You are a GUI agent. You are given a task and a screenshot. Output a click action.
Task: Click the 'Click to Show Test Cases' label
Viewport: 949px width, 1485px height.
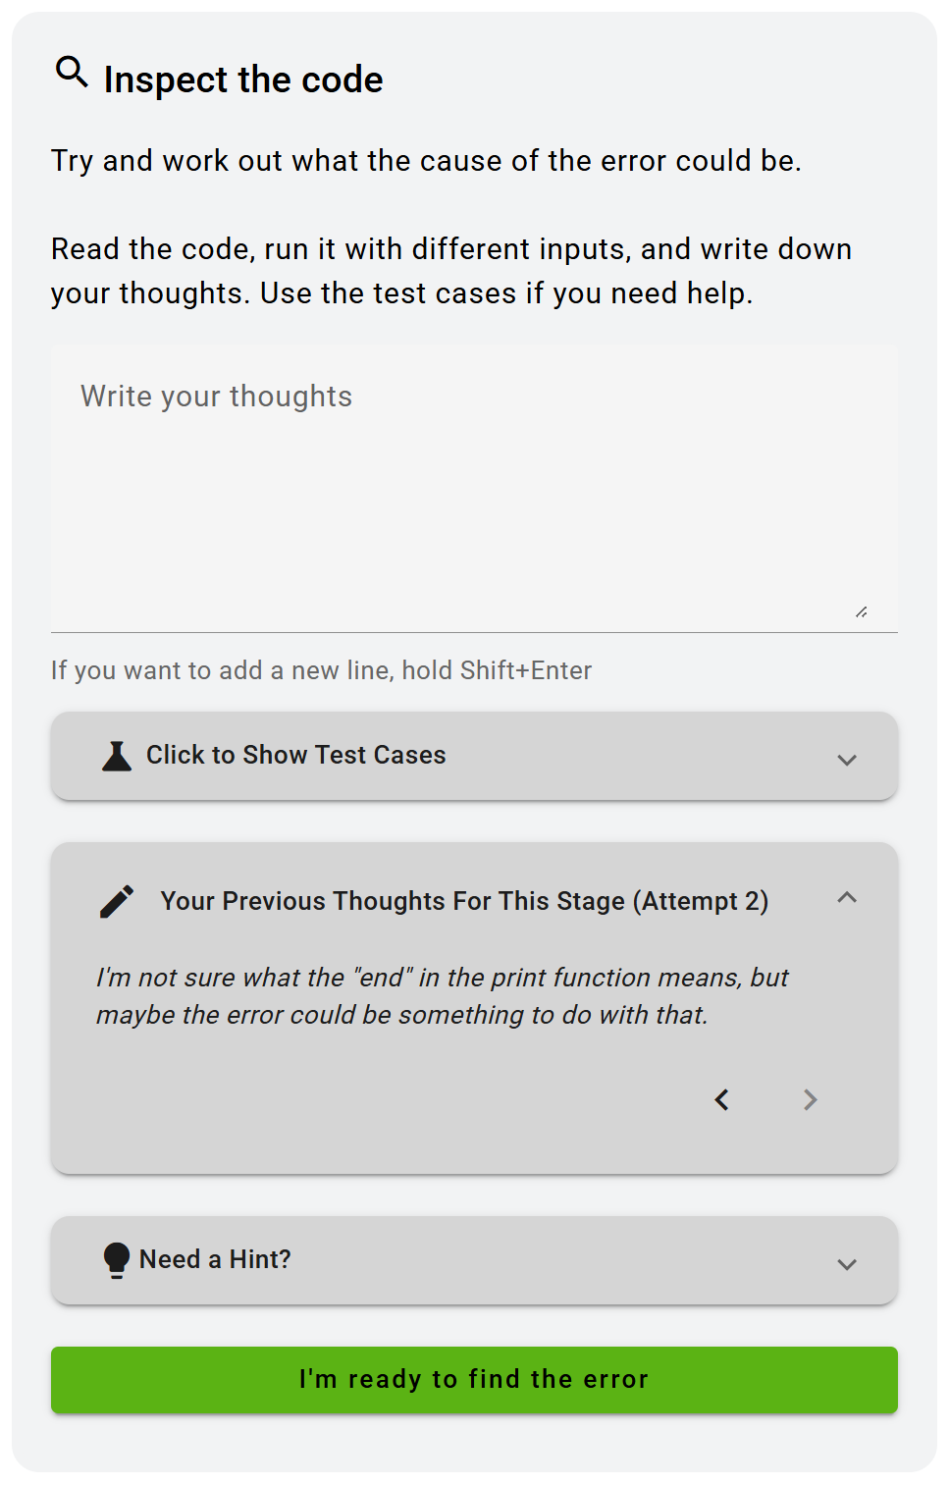295,755
